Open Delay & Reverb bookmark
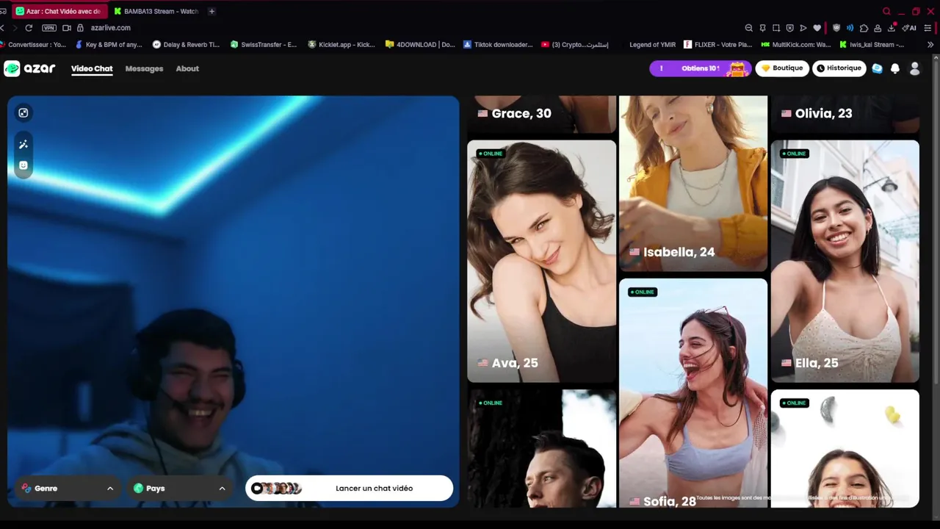This screenshot has height=529, width=940. 185,45
